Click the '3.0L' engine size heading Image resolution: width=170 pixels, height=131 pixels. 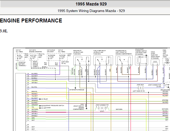(4, 31)
